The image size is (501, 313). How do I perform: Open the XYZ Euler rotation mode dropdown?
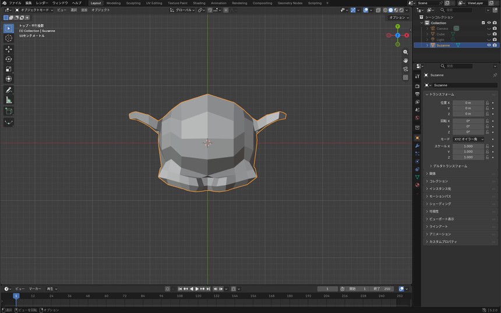(x=469, y=139)
